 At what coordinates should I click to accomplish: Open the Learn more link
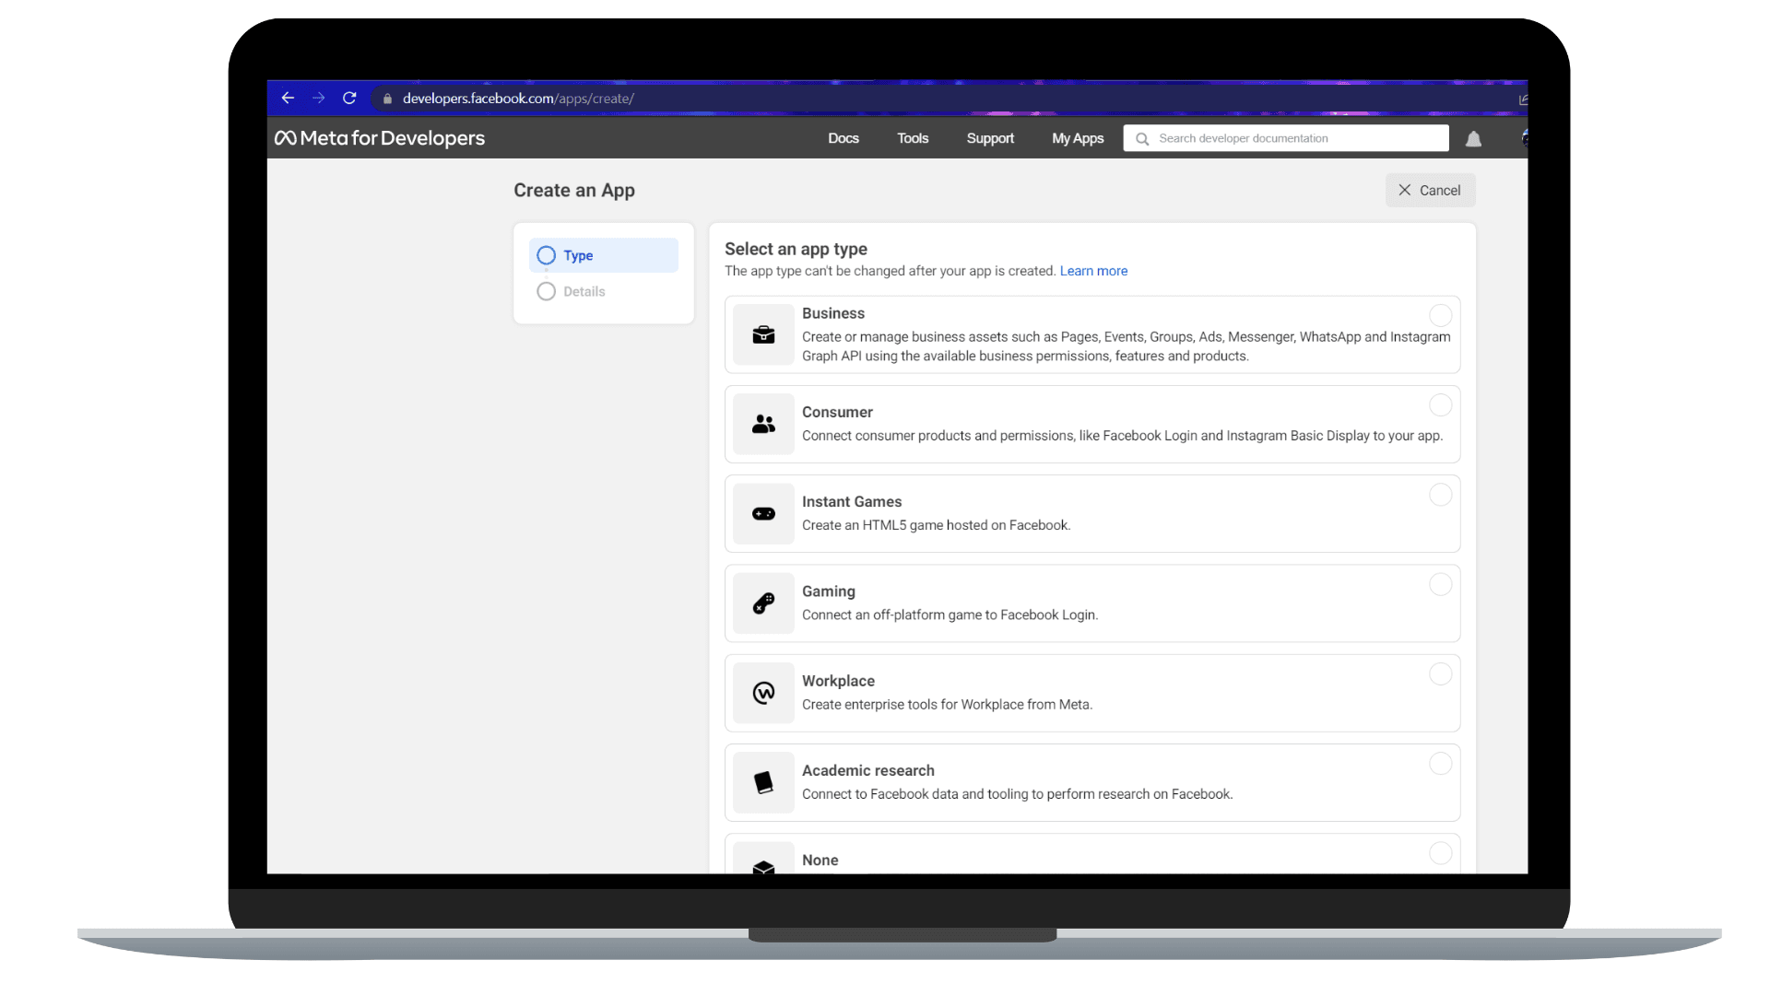1093,271
